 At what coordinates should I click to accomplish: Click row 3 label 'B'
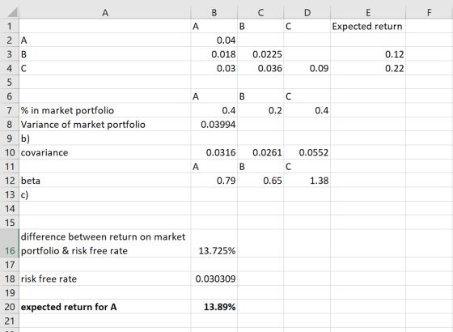pos(105,54)
